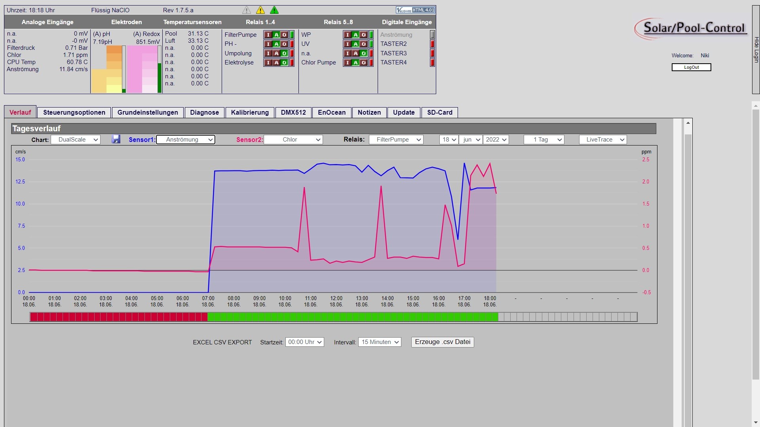Click the gray warning triangle icon

coord(247,10)
